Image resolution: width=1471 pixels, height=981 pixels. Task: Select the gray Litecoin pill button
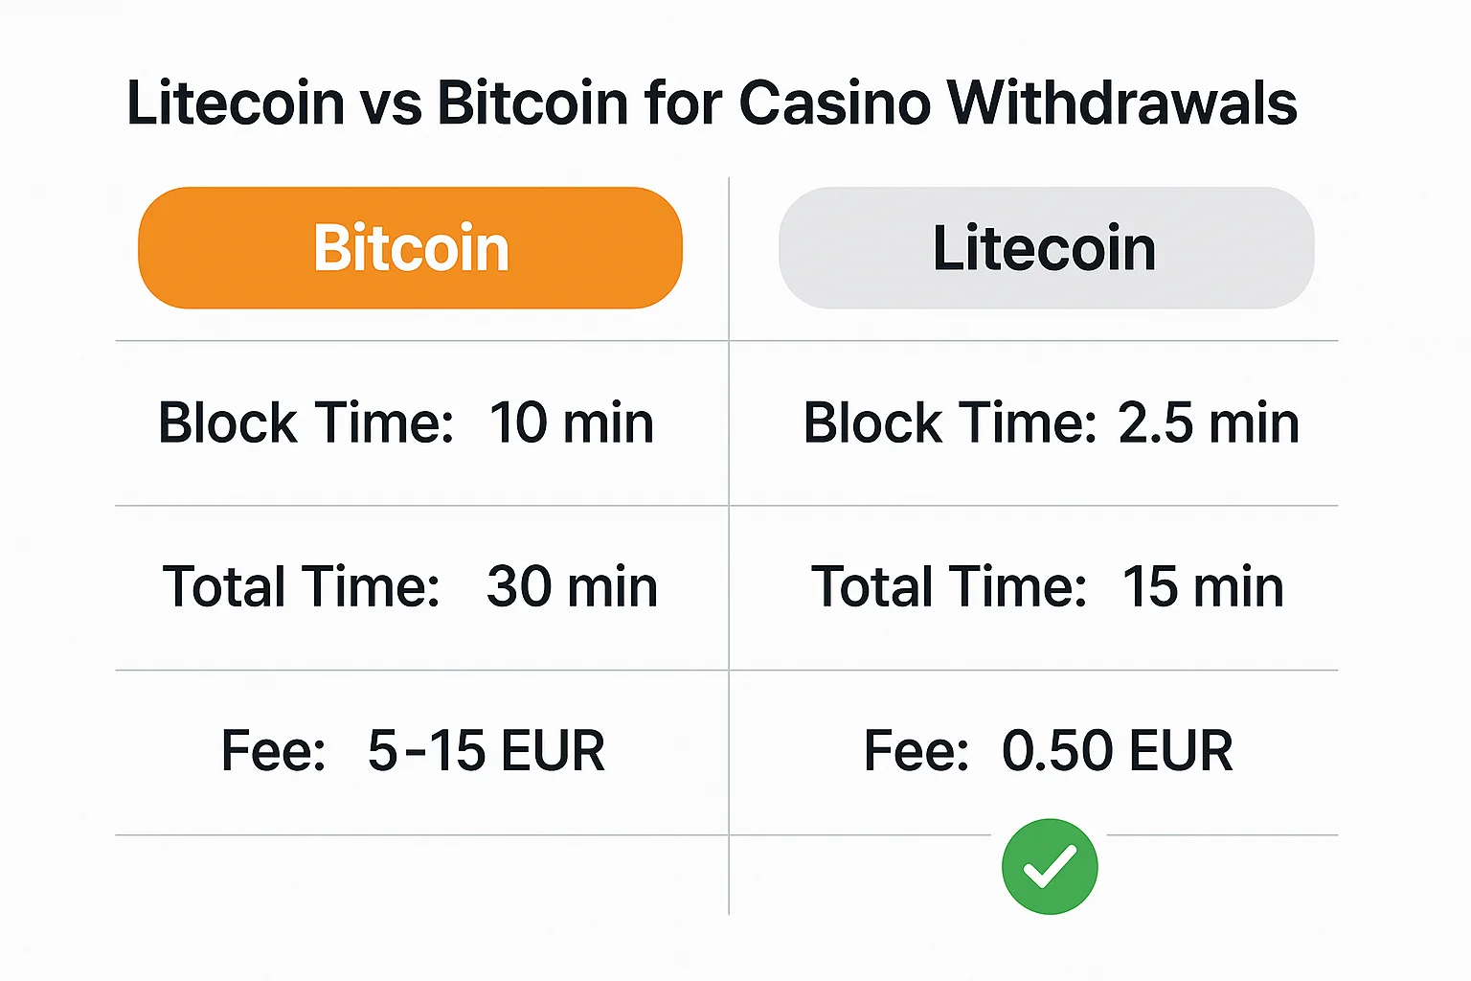pos(1045,248)
